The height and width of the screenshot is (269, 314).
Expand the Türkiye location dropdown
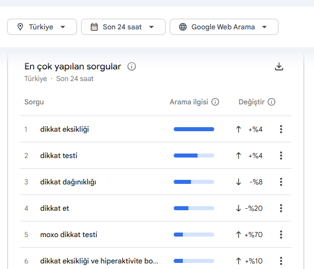pos(42,27)
